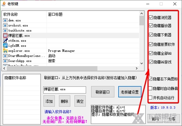
Task: Click the 搜索 window title cell
Action: 52,61
